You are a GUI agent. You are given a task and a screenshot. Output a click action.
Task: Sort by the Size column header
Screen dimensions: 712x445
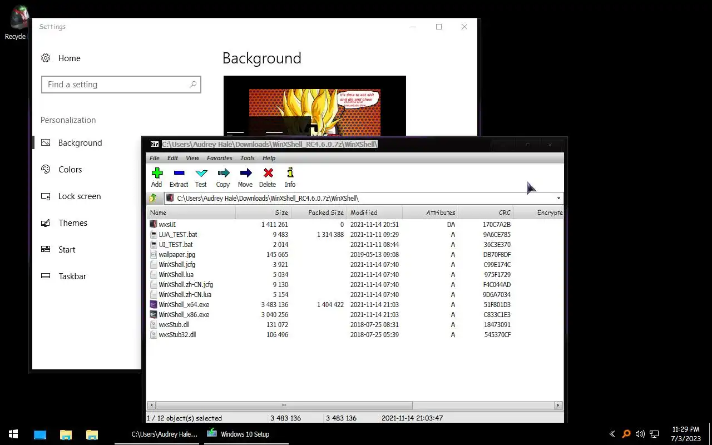click(x=263, y=212)
